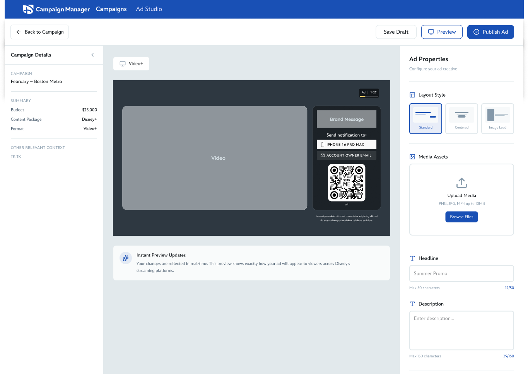Click the Budget value '$25,000'

click(x=89, y=110)
